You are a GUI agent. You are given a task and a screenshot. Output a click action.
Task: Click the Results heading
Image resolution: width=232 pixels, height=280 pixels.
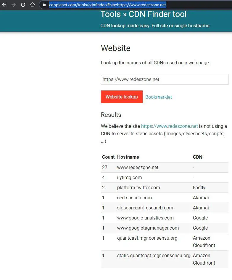111,115
